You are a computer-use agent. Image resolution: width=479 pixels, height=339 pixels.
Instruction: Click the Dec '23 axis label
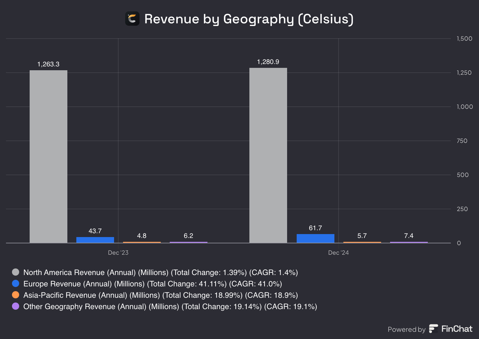[118, 253]
